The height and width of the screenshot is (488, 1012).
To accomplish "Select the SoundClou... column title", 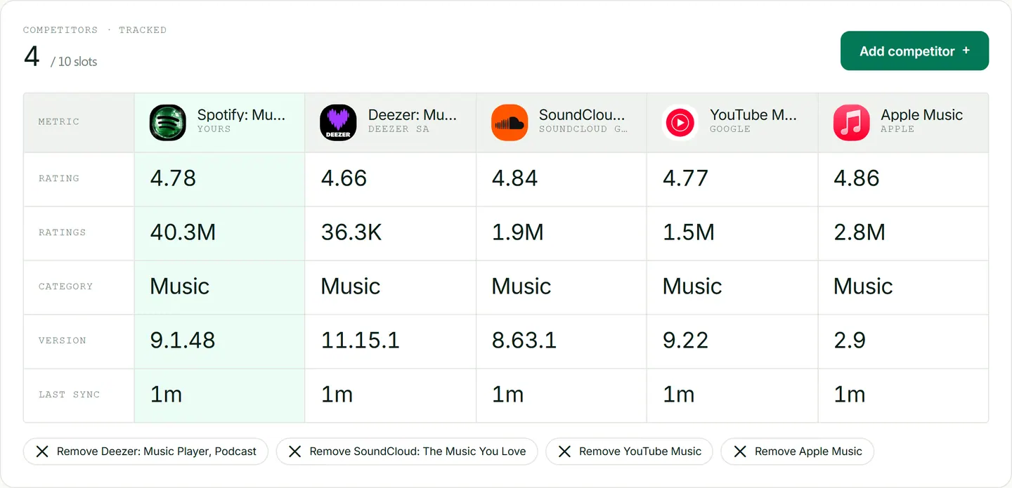I will [x=582, y=115].
